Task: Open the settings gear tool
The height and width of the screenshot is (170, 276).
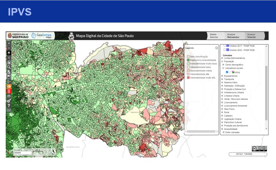Action: 9,101
